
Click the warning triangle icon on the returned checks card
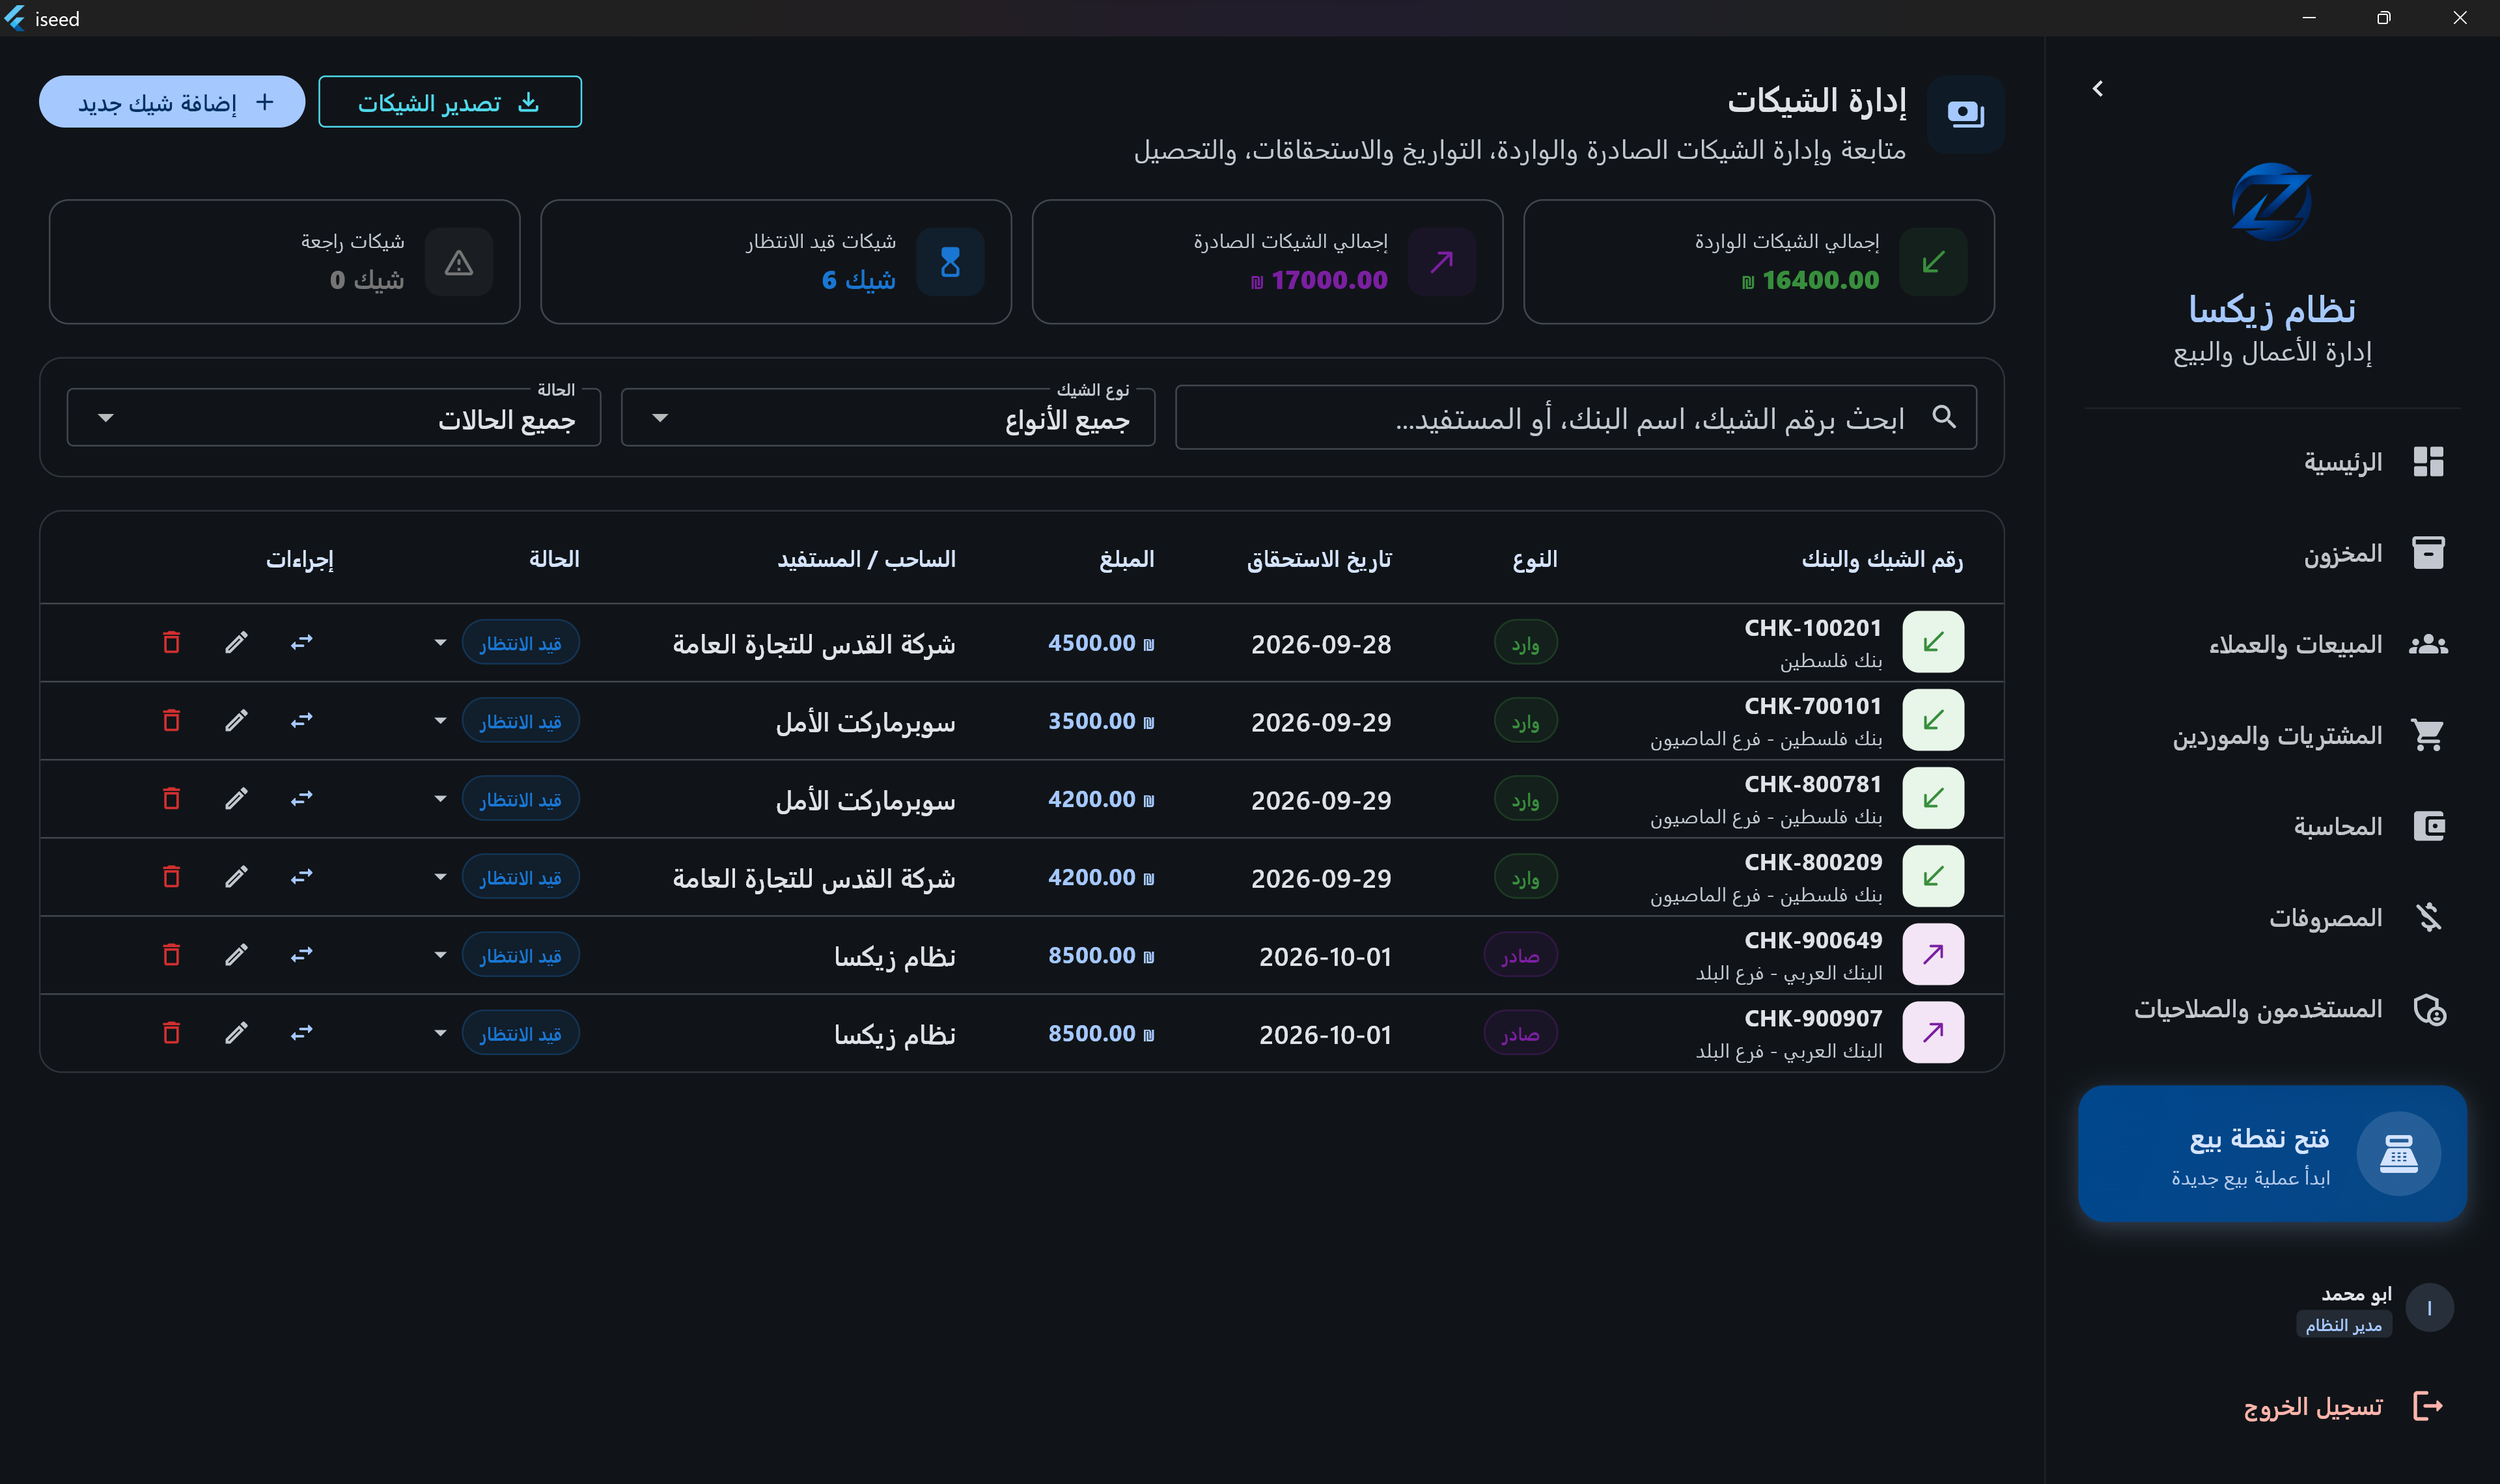[459, 262]
